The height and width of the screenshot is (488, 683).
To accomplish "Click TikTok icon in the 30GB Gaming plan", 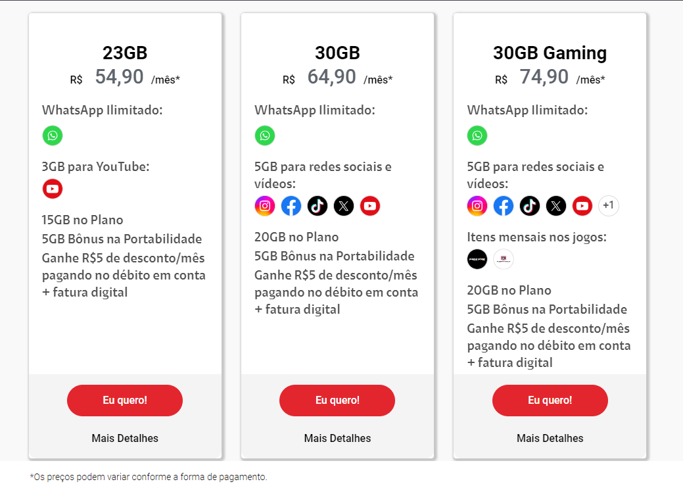I will (530, 206).
